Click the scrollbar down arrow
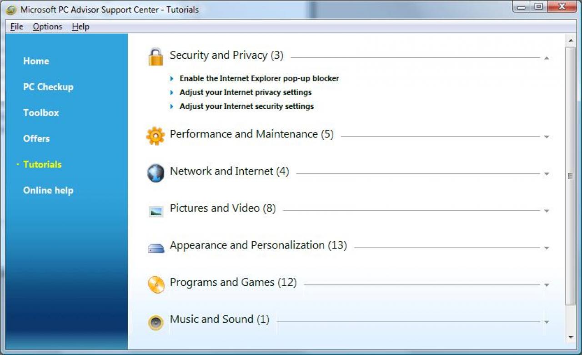Image resolution: width=582 pixels, height=355 pixels. (x=570, y=337)
